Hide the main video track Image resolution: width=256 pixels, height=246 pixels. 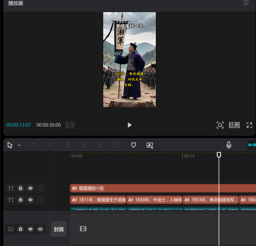point(30,229)
